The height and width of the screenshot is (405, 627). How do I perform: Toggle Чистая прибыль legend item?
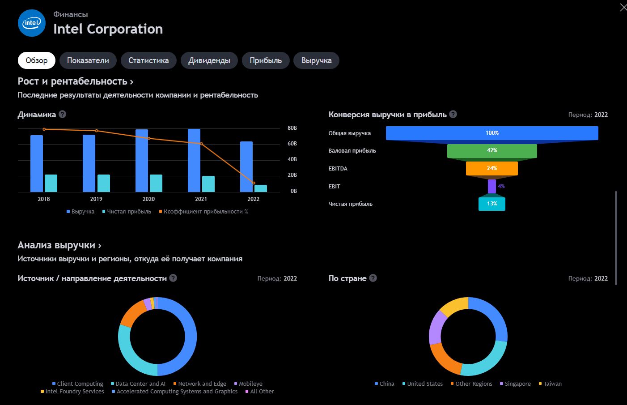tap(127, 212)
